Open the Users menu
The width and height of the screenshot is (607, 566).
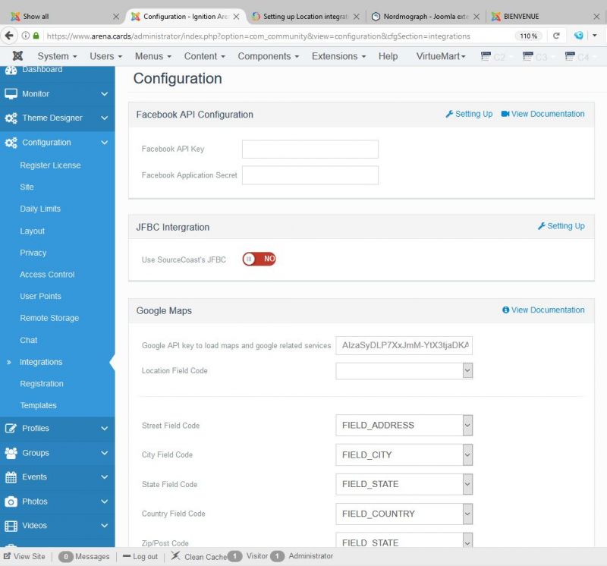pyautogui.click(x=105, y=56)
